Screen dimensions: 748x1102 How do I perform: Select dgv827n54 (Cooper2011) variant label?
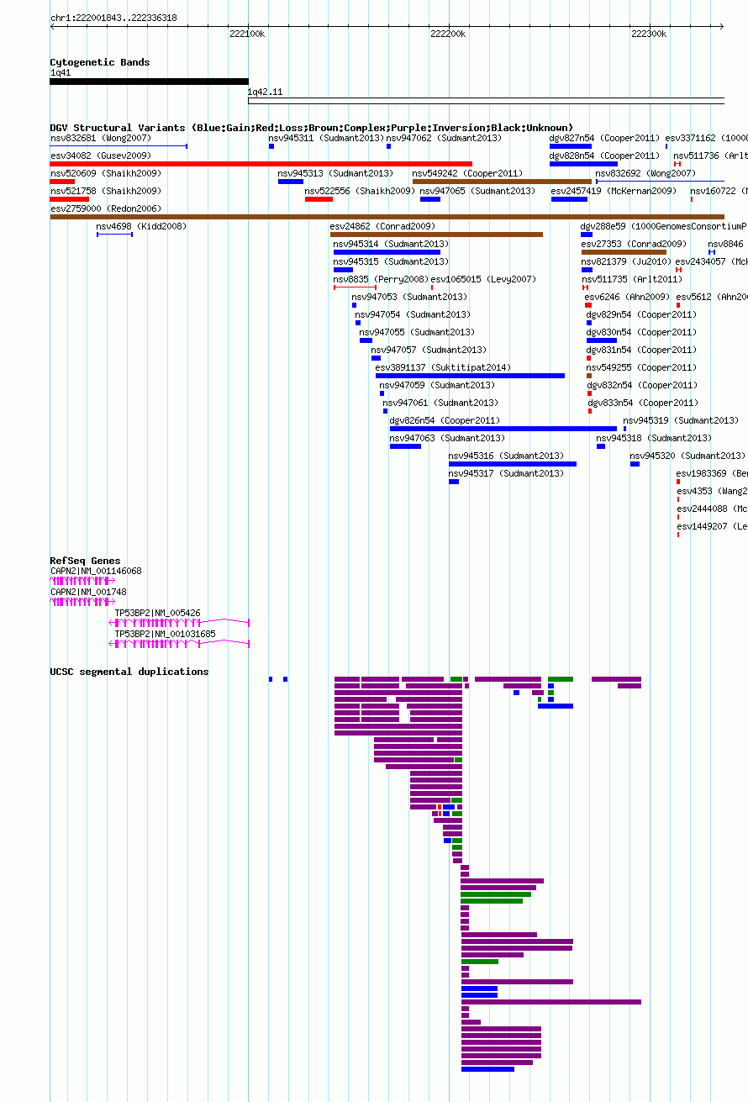[604, 138]
